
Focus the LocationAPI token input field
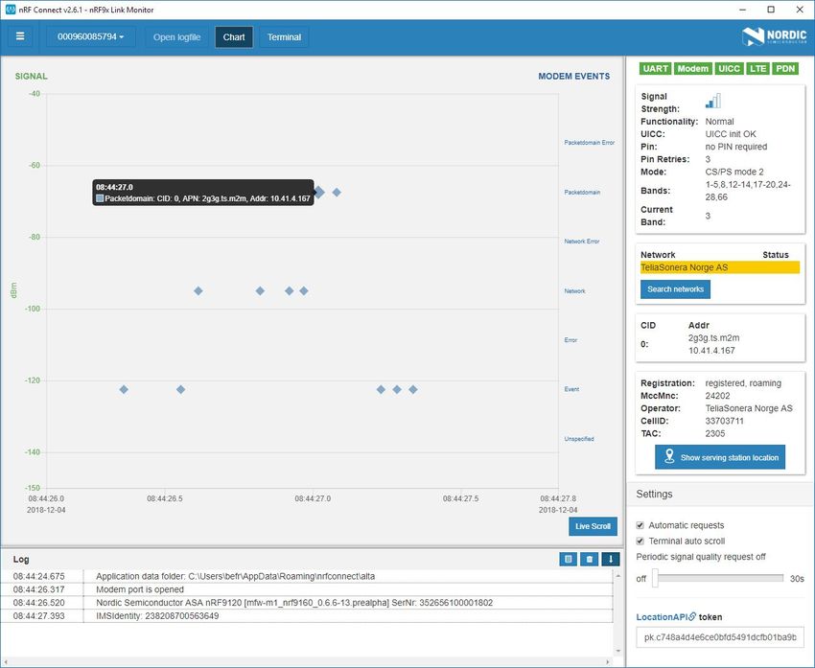[x=720, y=637]
